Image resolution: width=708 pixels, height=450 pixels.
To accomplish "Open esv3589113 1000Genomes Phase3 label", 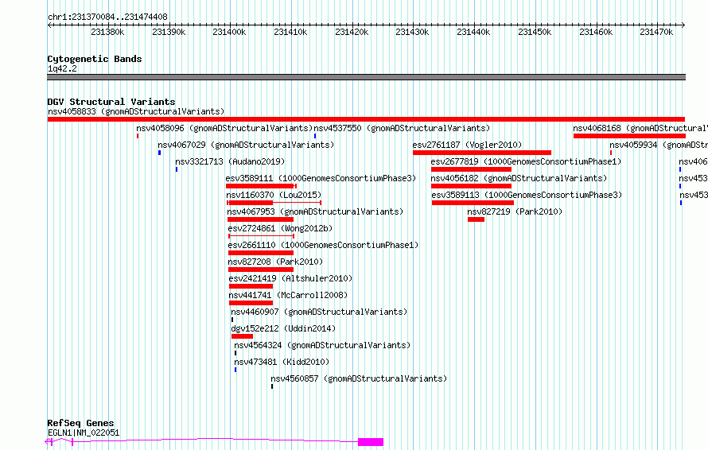I will [x=527, y=195].
